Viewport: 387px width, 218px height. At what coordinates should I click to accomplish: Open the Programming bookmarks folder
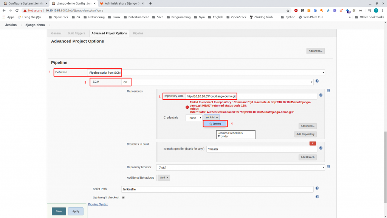coord(179,17)
